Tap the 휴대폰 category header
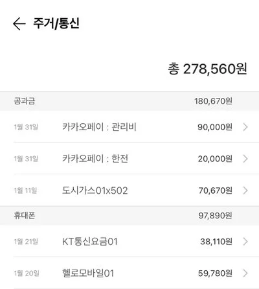This screenshot has width=259, height=289. pos(129,216)
